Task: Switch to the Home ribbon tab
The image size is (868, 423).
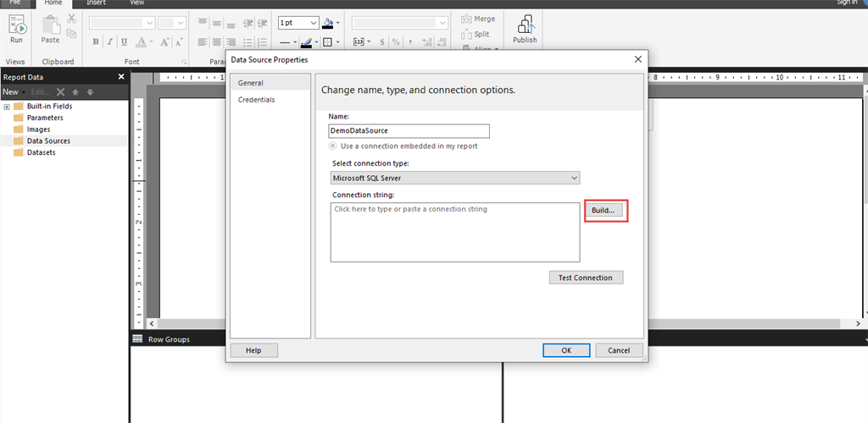Action: 53,3
